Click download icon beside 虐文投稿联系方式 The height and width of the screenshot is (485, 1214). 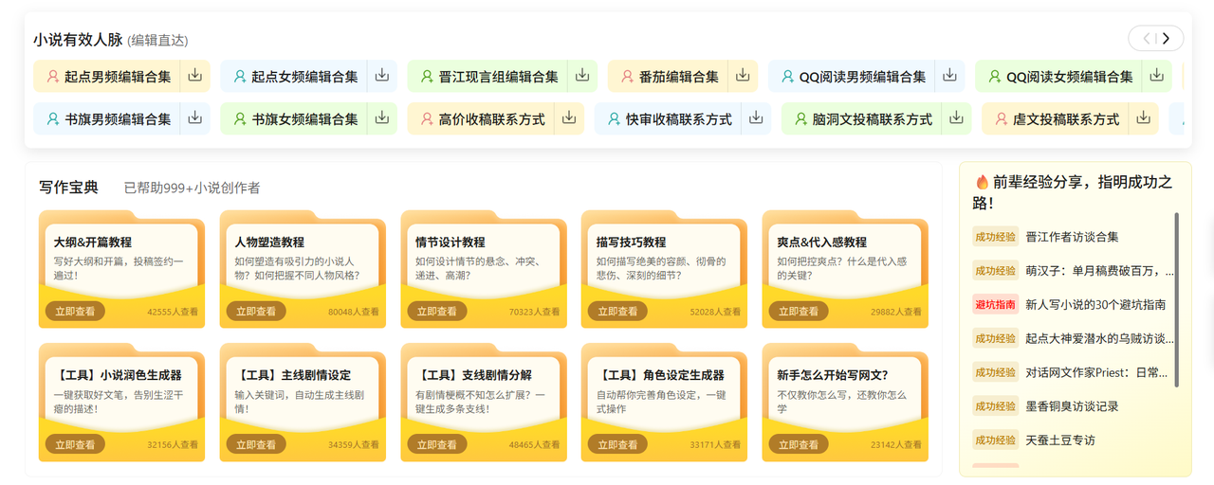point(1144,118)
